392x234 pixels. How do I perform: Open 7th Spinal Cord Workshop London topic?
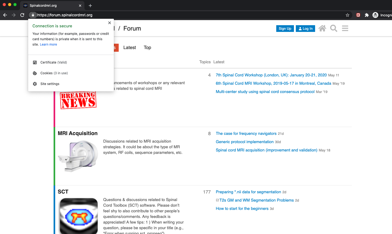coord(271,75)
